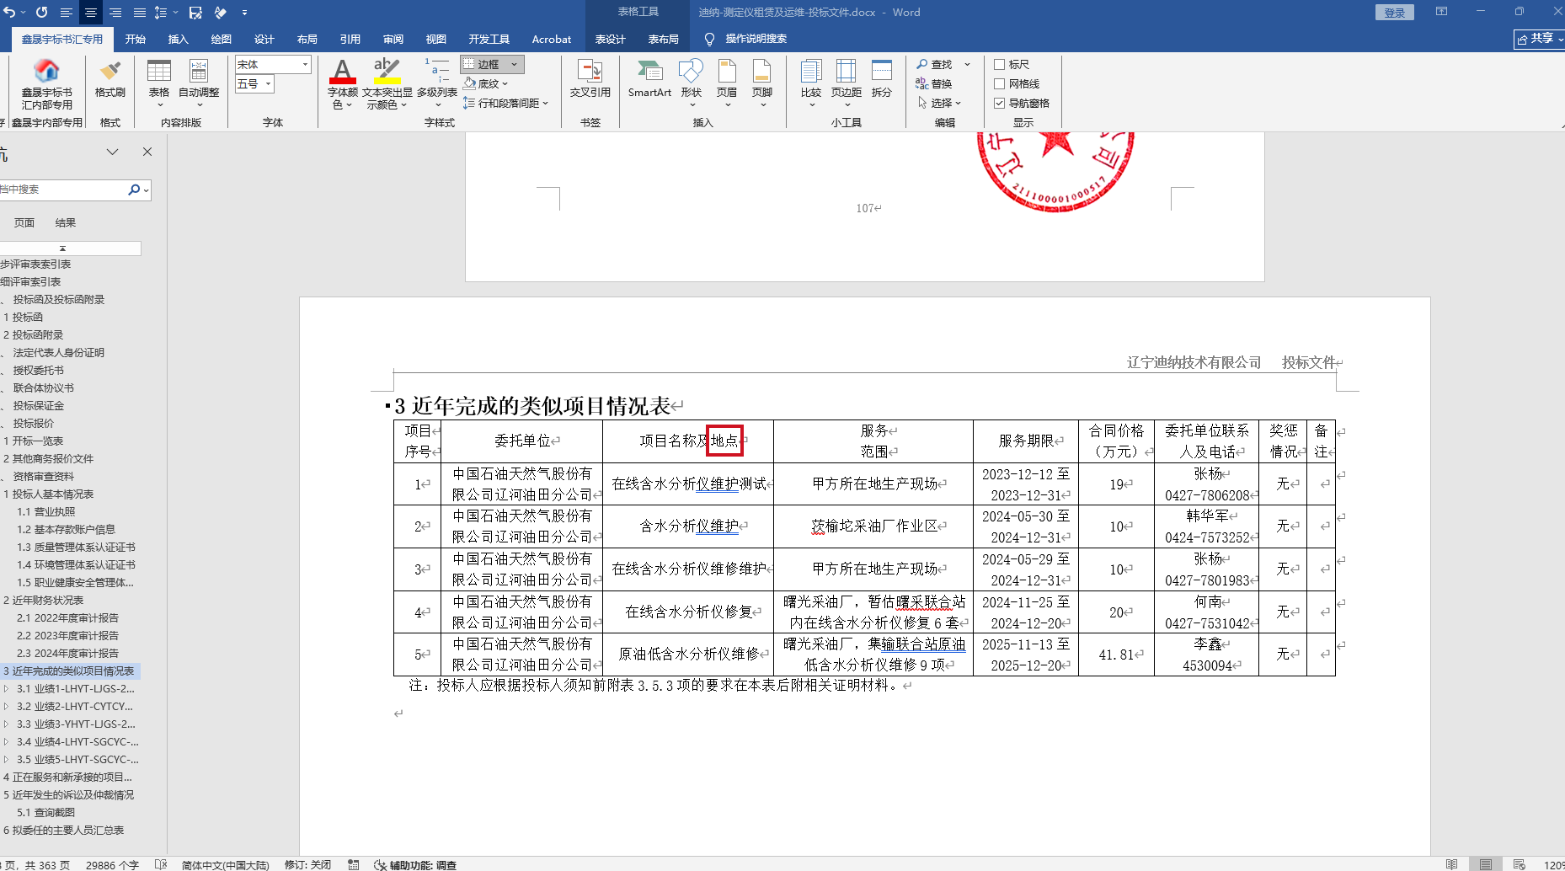Click the 页脚 footer icon
This screenshot has width=1565, height=871.
pos(761,83)
